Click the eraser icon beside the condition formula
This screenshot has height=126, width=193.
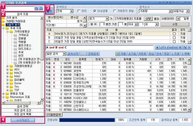click(162, 48)
